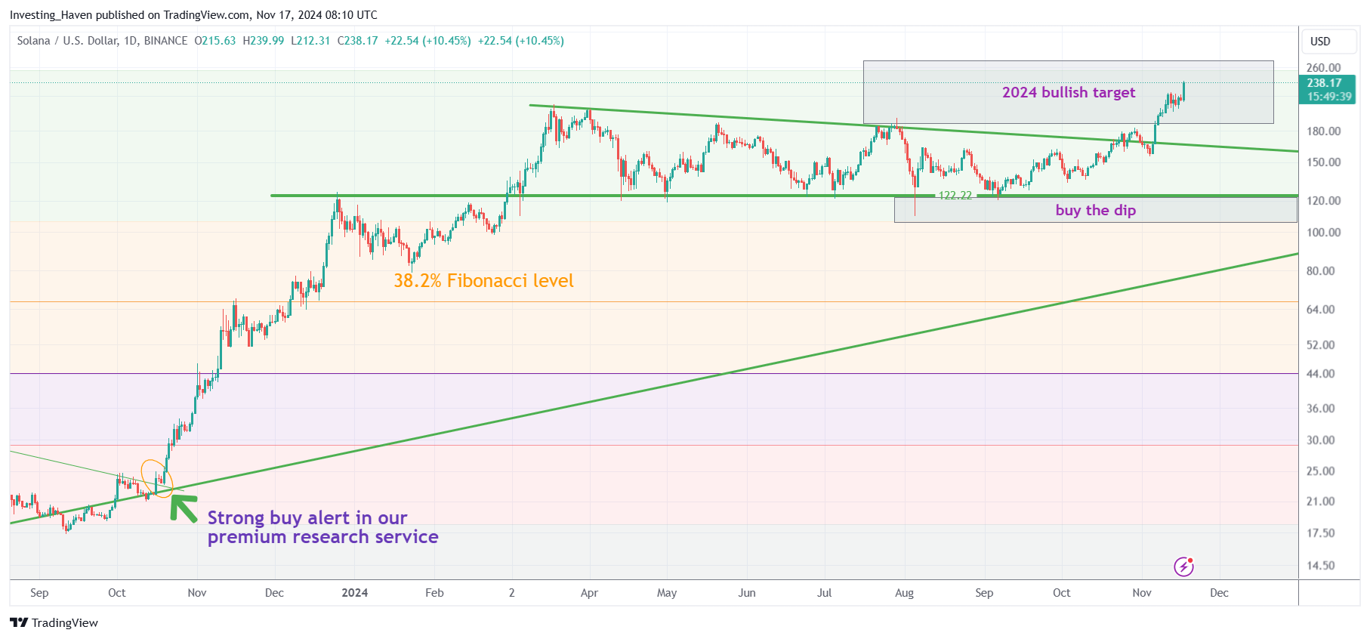The width and height of the screenshot is (1370, 639).
Task: Click the purple lightning flash icon
Action: 1183,566
